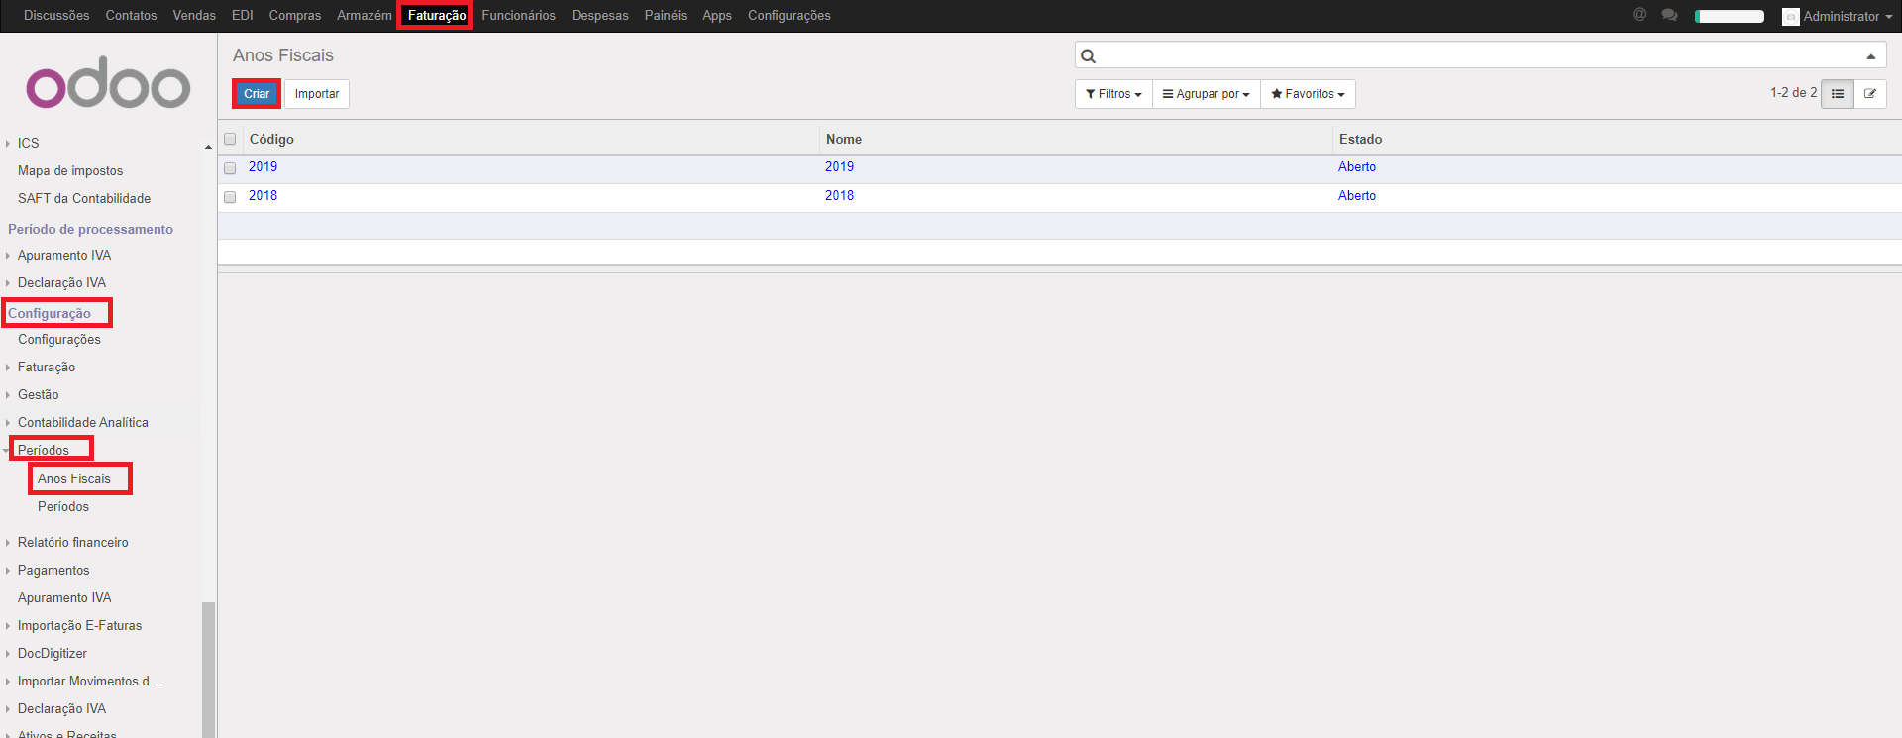1902x738 pixels.
Task: Check the select-all checkbox in header
Action: pyautogui.click(x=230, y=140)
